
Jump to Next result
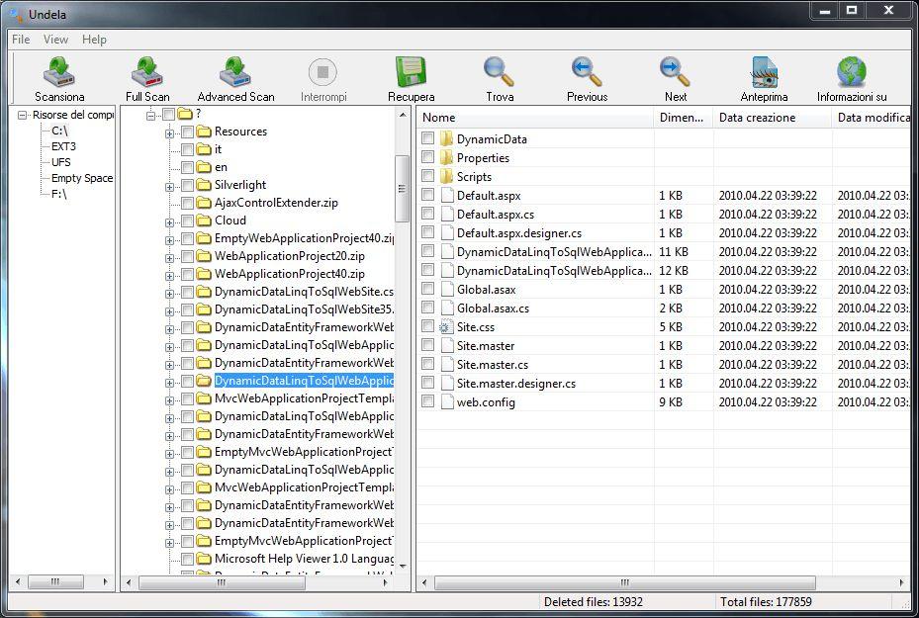tap(675, 74)
